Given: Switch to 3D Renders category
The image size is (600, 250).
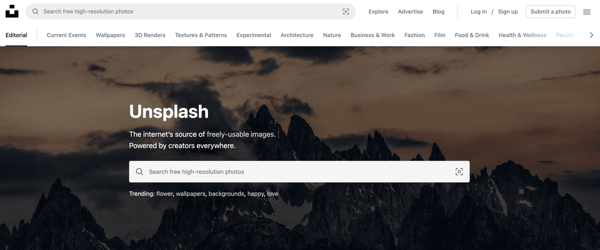Looking at the screenshot, I should [x=150, y=35].
